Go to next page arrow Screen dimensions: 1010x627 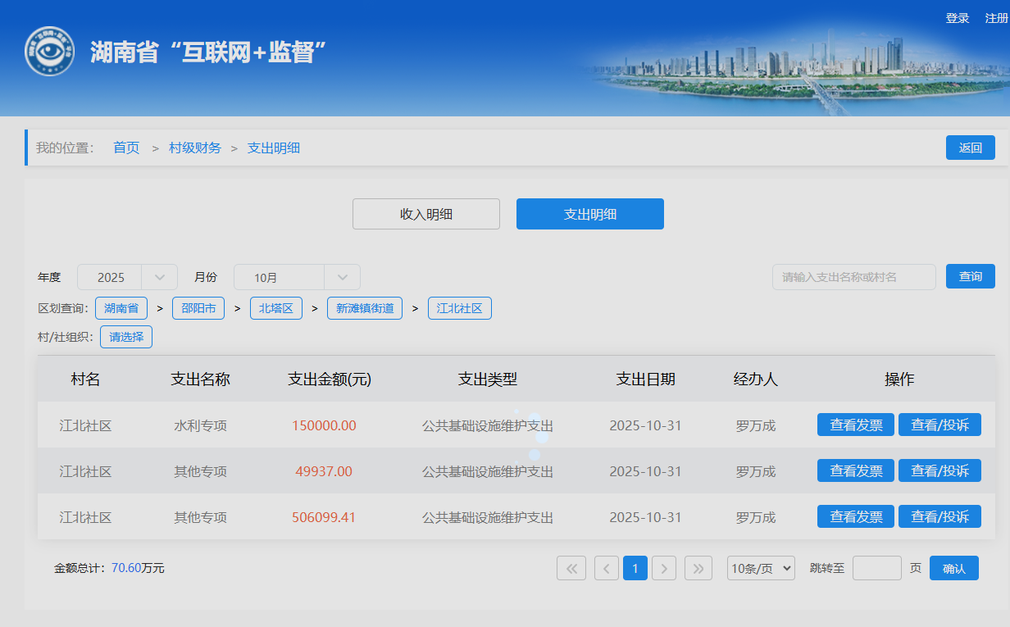(x=664, y=568)
